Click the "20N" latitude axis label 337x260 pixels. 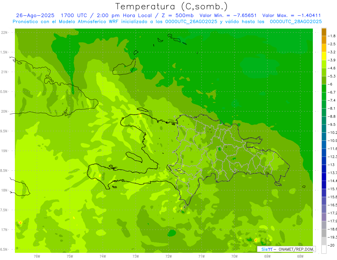(5, 111)
